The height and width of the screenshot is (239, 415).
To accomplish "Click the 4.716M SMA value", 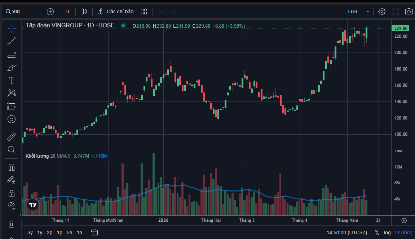I will coord(99,156).
